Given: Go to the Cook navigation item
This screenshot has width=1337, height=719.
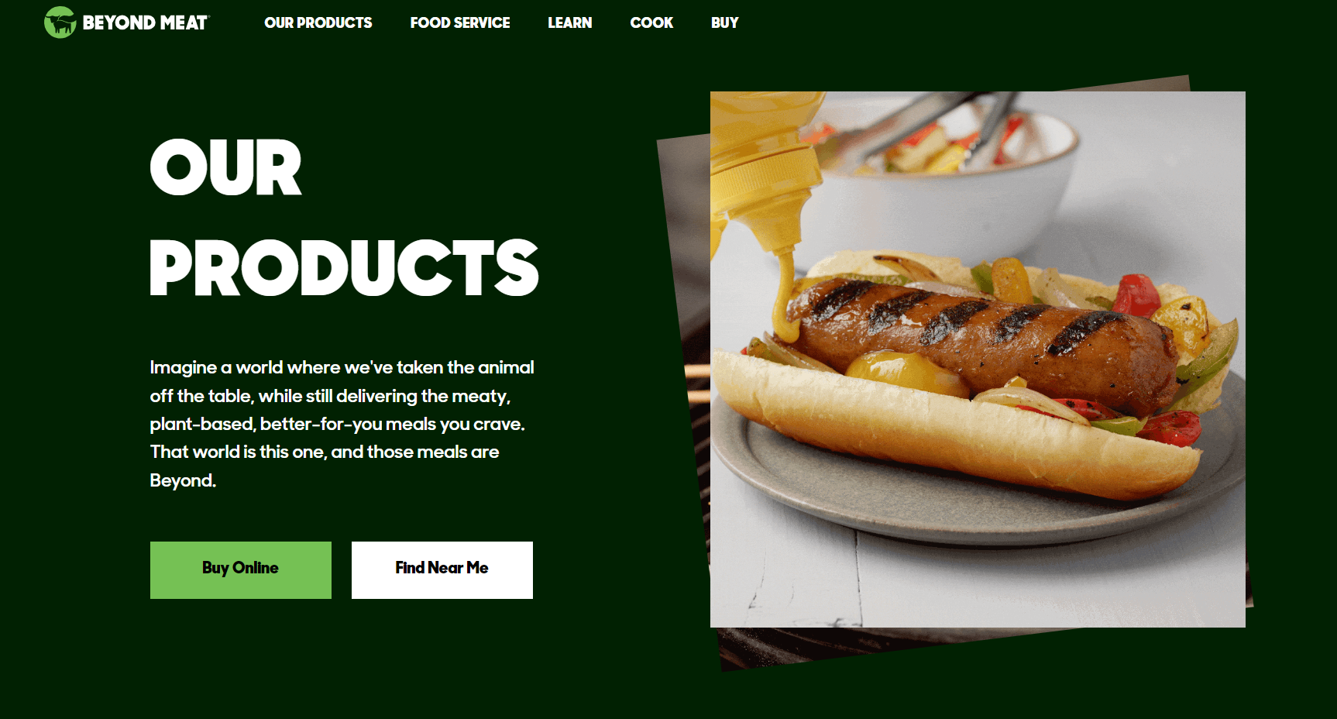Looking at the screenshot, I should click(x=651, y=23).
